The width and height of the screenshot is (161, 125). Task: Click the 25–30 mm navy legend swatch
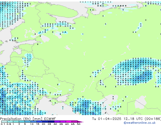[51, 122]
